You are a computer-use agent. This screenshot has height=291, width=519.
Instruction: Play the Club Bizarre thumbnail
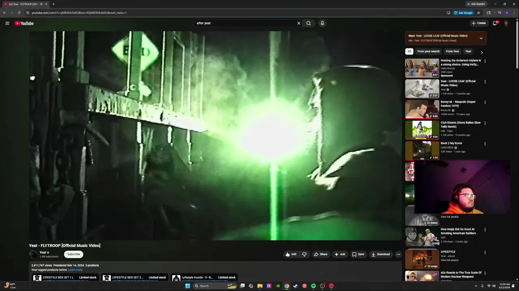[422, 130]
